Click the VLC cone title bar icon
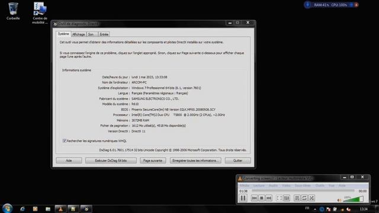This screenshot has width=379, height=213. click(x=240, y=178)
